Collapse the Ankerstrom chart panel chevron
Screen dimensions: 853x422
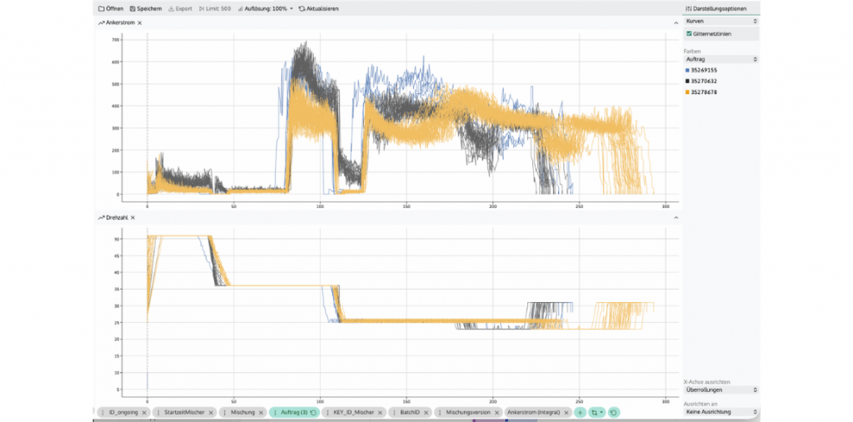tap(676, 22)
